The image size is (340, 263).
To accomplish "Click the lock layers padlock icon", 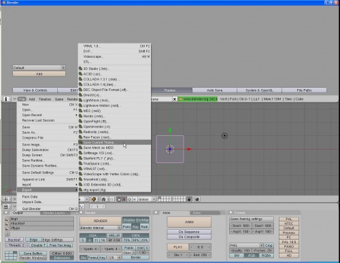I will [x=189, y=199].
